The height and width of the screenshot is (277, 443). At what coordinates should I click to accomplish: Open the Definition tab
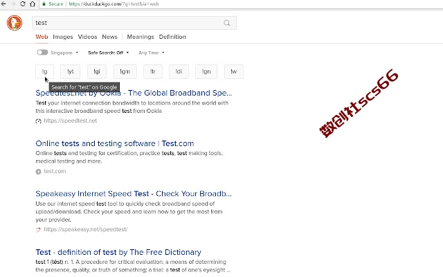pos(172,37)
